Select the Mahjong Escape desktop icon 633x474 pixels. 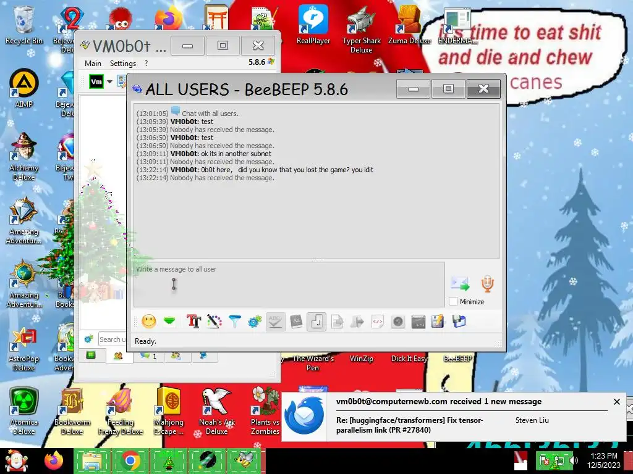[x=168, y=411]
